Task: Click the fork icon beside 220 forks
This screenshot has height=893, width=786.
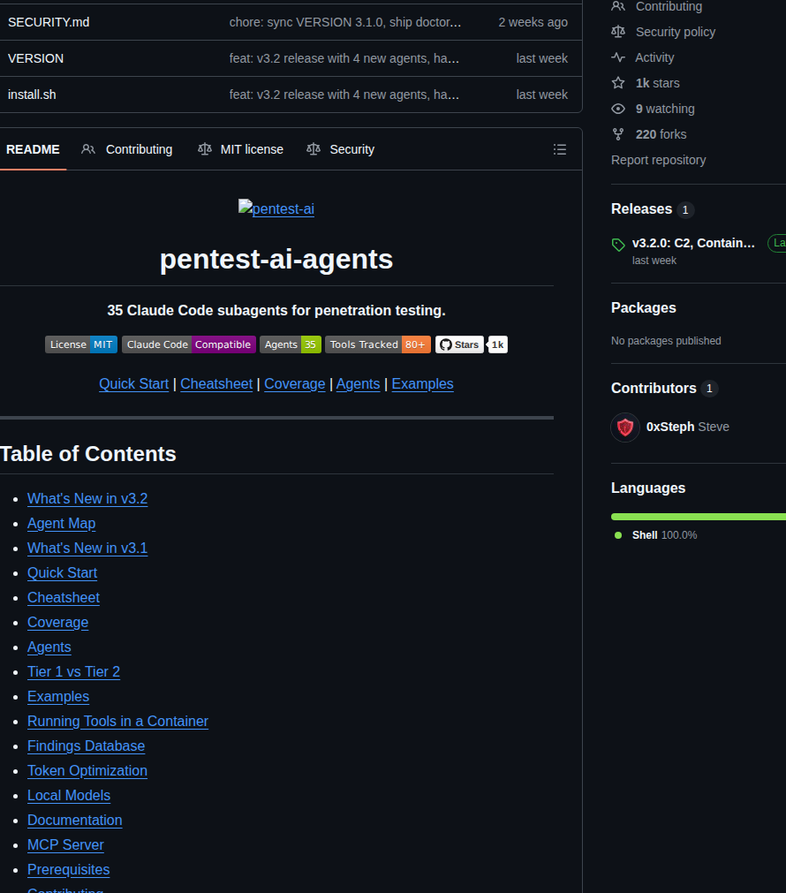Action: click(x=618, y=134)
